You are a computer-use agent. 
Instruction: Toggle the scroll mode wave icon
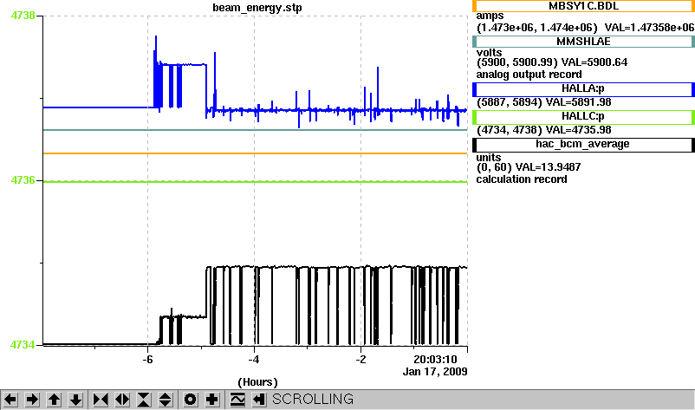(237, 400)
